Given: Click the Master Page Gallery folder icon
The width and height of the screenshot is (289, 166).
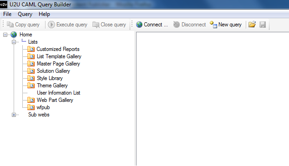Looking at the screenshot, I should (31, 64).
